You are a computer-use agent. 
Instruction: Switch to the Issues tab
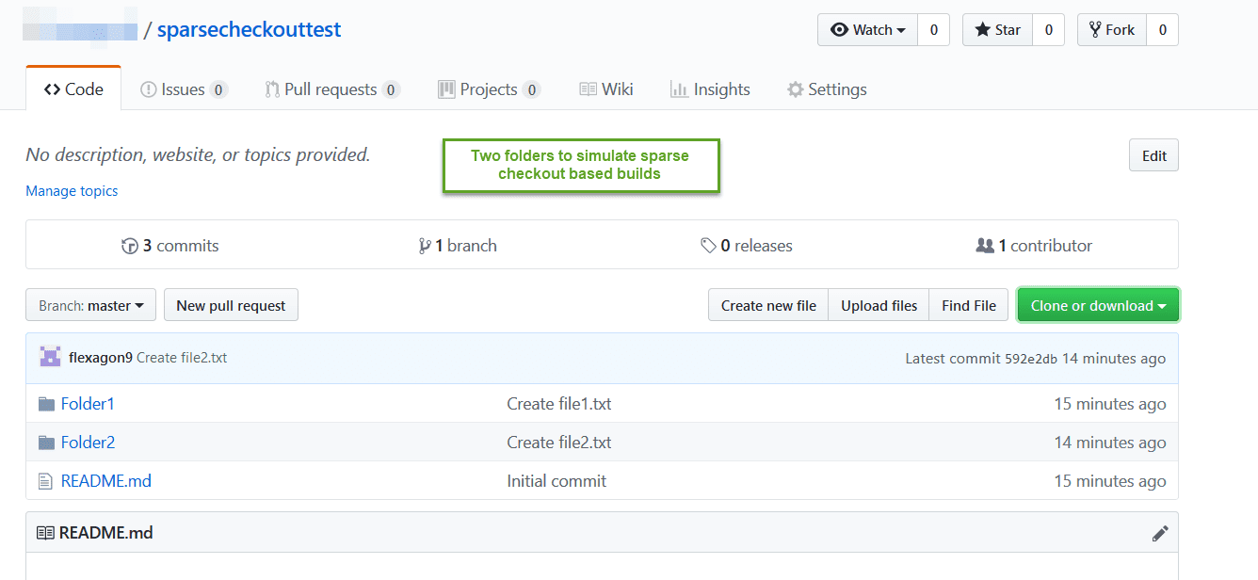184,89
